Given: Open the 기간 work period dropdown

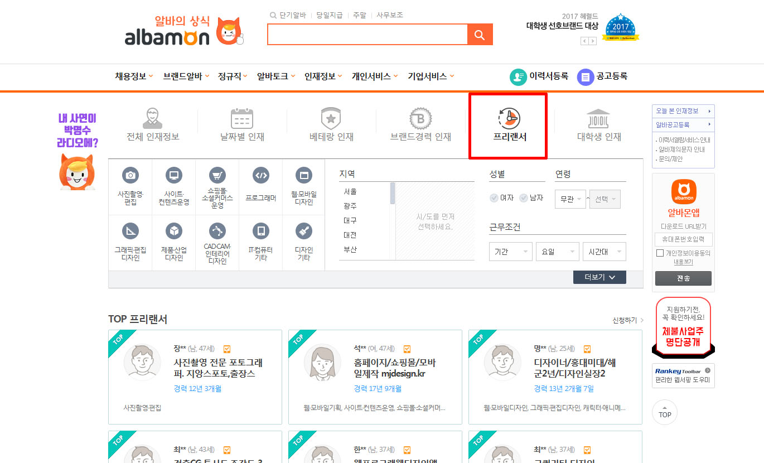Looking at the screenshot, I should 510,252.
